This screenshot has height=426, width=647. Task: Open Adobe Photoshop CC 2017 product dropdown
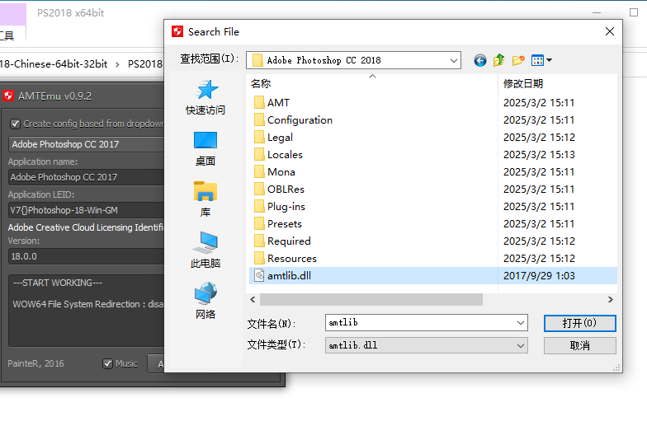(86, 144)
